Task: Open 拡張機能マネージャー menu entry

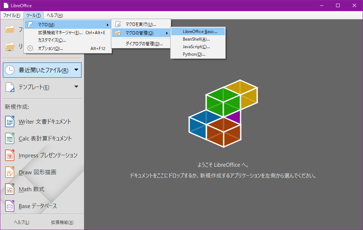Action: pos(60,33)
